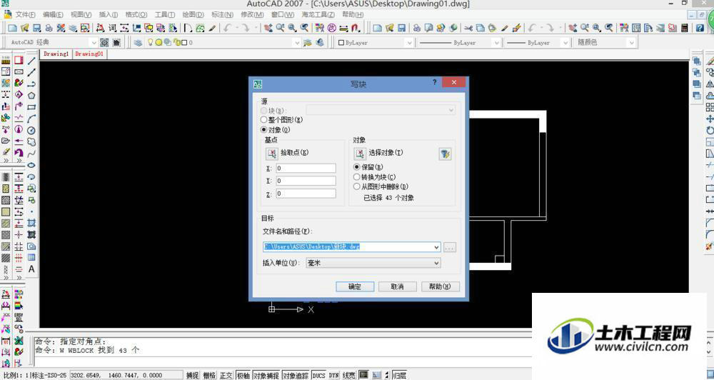Click the Move tool in modify toolbar
Viewport: 714px width, 380px height.
coord(710,119)
